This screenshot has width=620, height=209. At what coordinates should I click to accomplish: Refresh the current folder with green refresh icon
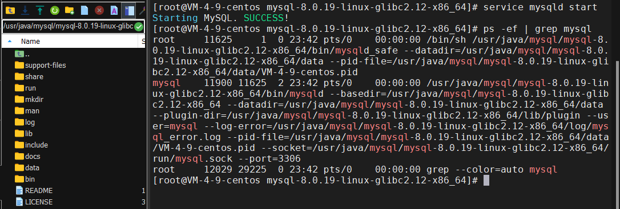[55, 10]
